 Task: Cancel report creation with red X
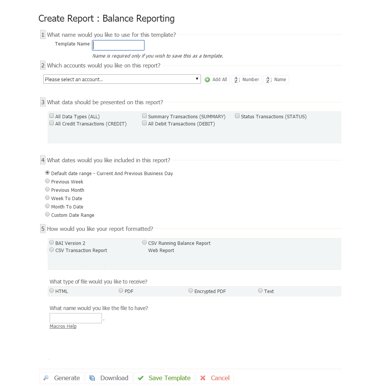tap(215, 378)
